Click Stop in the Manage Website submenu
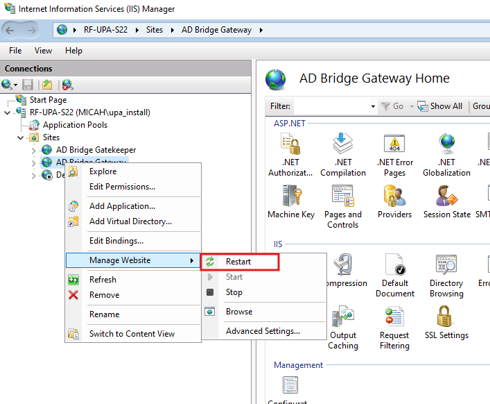The height and width of the screenshot is (404, 490). [234, 292]
